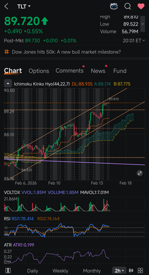This screenshot has height=275, width=149.
Task: Open the 2h interval dropdown
Action: tap(119, 271)
